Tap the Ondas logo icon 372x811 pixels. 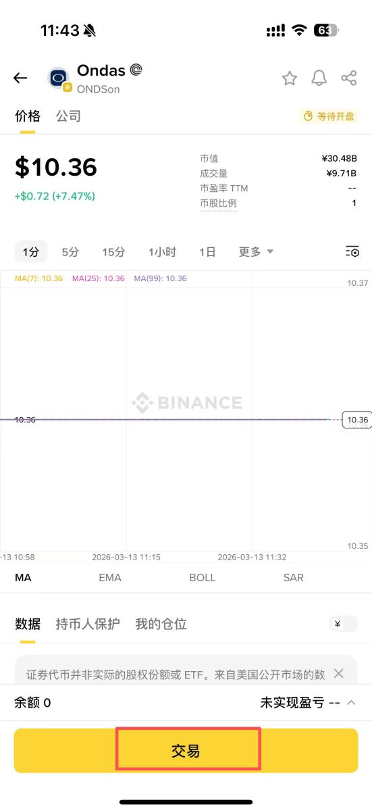point(59,78)
